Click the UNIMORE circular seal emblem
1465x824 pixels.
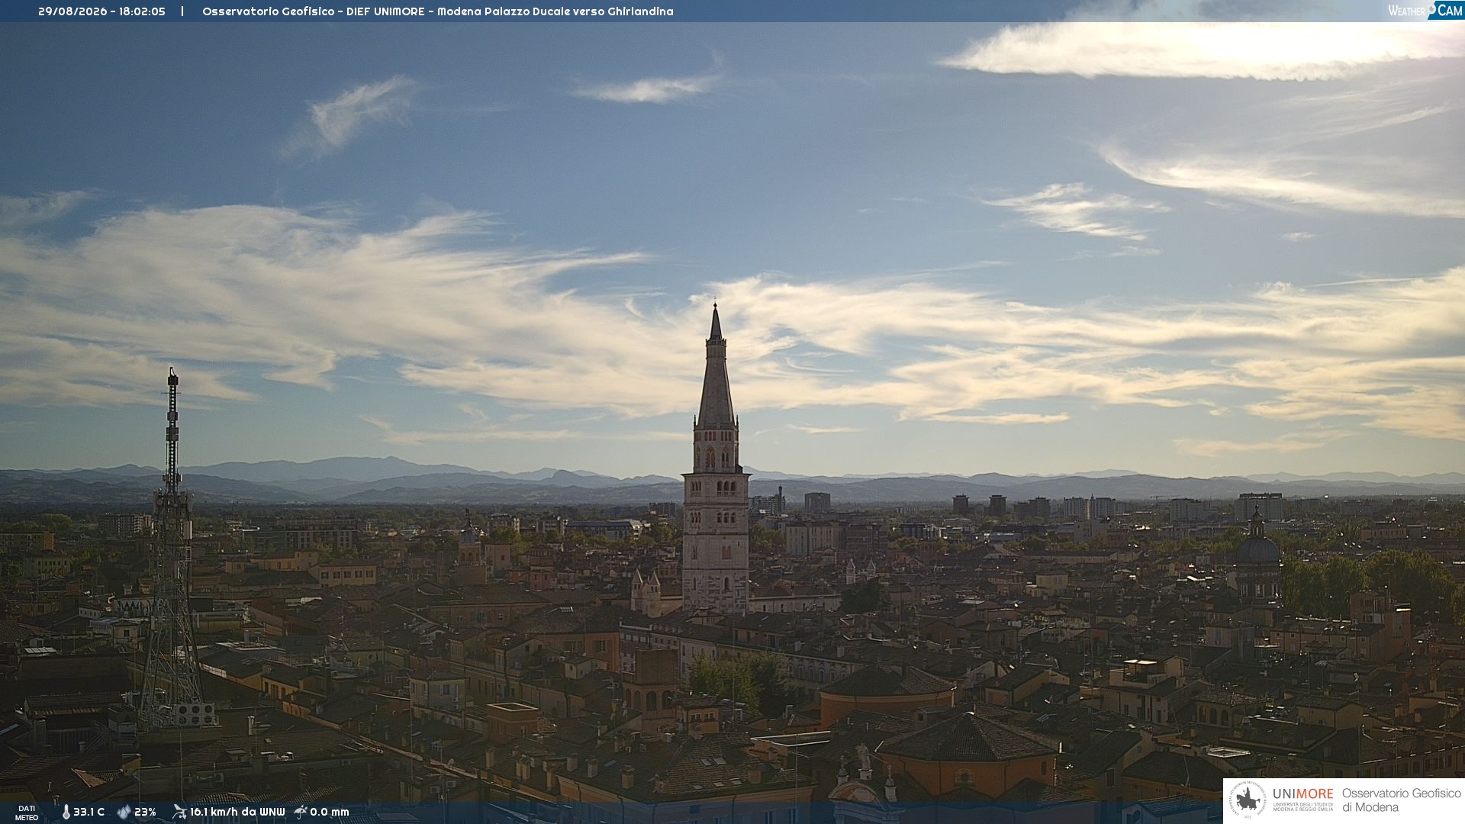[x=1248, y=800]
